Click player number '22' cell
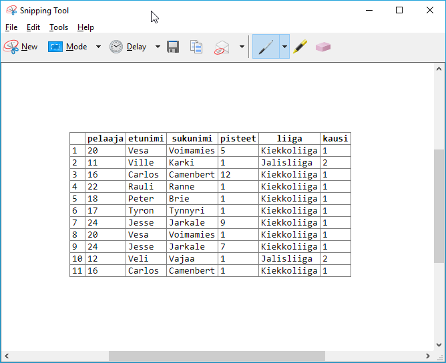Image resolution: width=446 pixels, height=363 pixels. pyautogui.click(x=105, y=186)
